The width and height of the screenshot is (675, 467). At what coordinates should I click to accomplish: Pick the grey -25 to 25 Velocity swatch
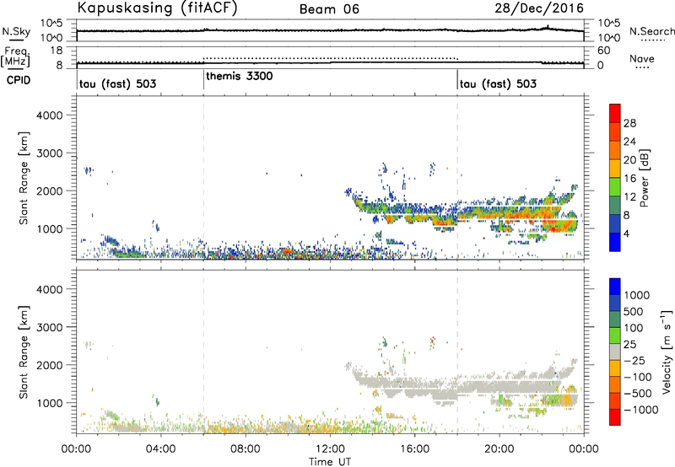pyautogui.click(x=615, y=352)
